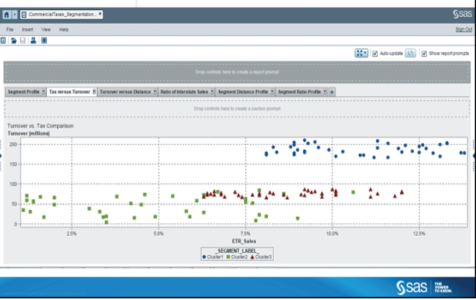The image size is (476, 300).
Task: Switch to Turnover versus Distance tab
Action: pyautogui.click(x=125, y=92)
